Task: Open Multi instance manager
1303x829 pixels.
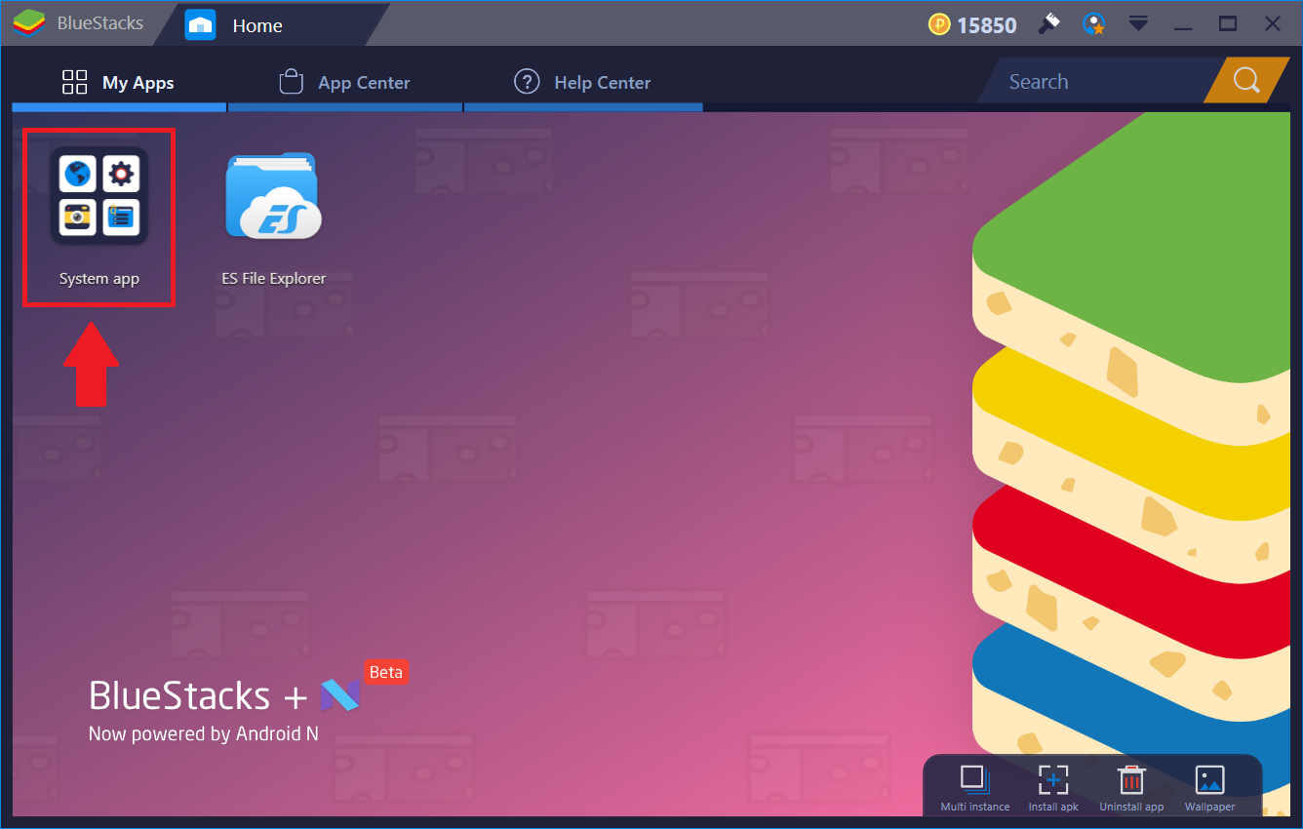Action: tap(974, 788)
